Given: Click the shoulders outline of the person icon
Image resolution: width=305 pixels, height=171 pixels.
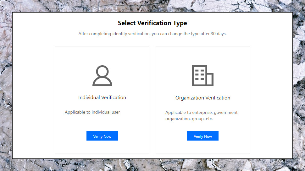Looking at the screenshot, I should point(102,82).
